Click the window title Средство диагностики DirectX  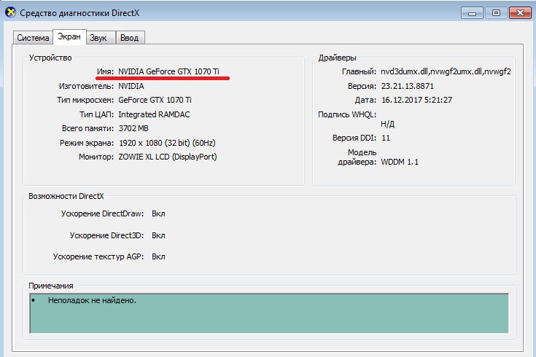tap(79, 13)
